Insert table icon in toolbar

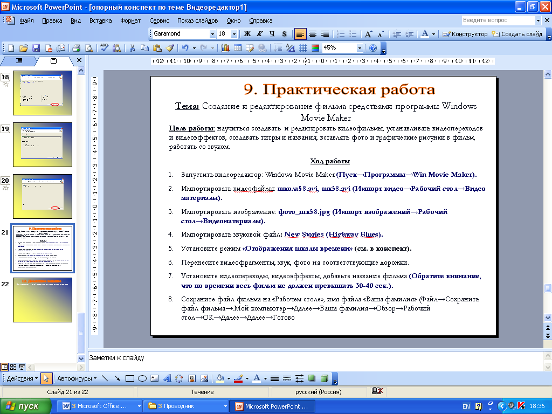pyautogui.click(x=238, y=48)
